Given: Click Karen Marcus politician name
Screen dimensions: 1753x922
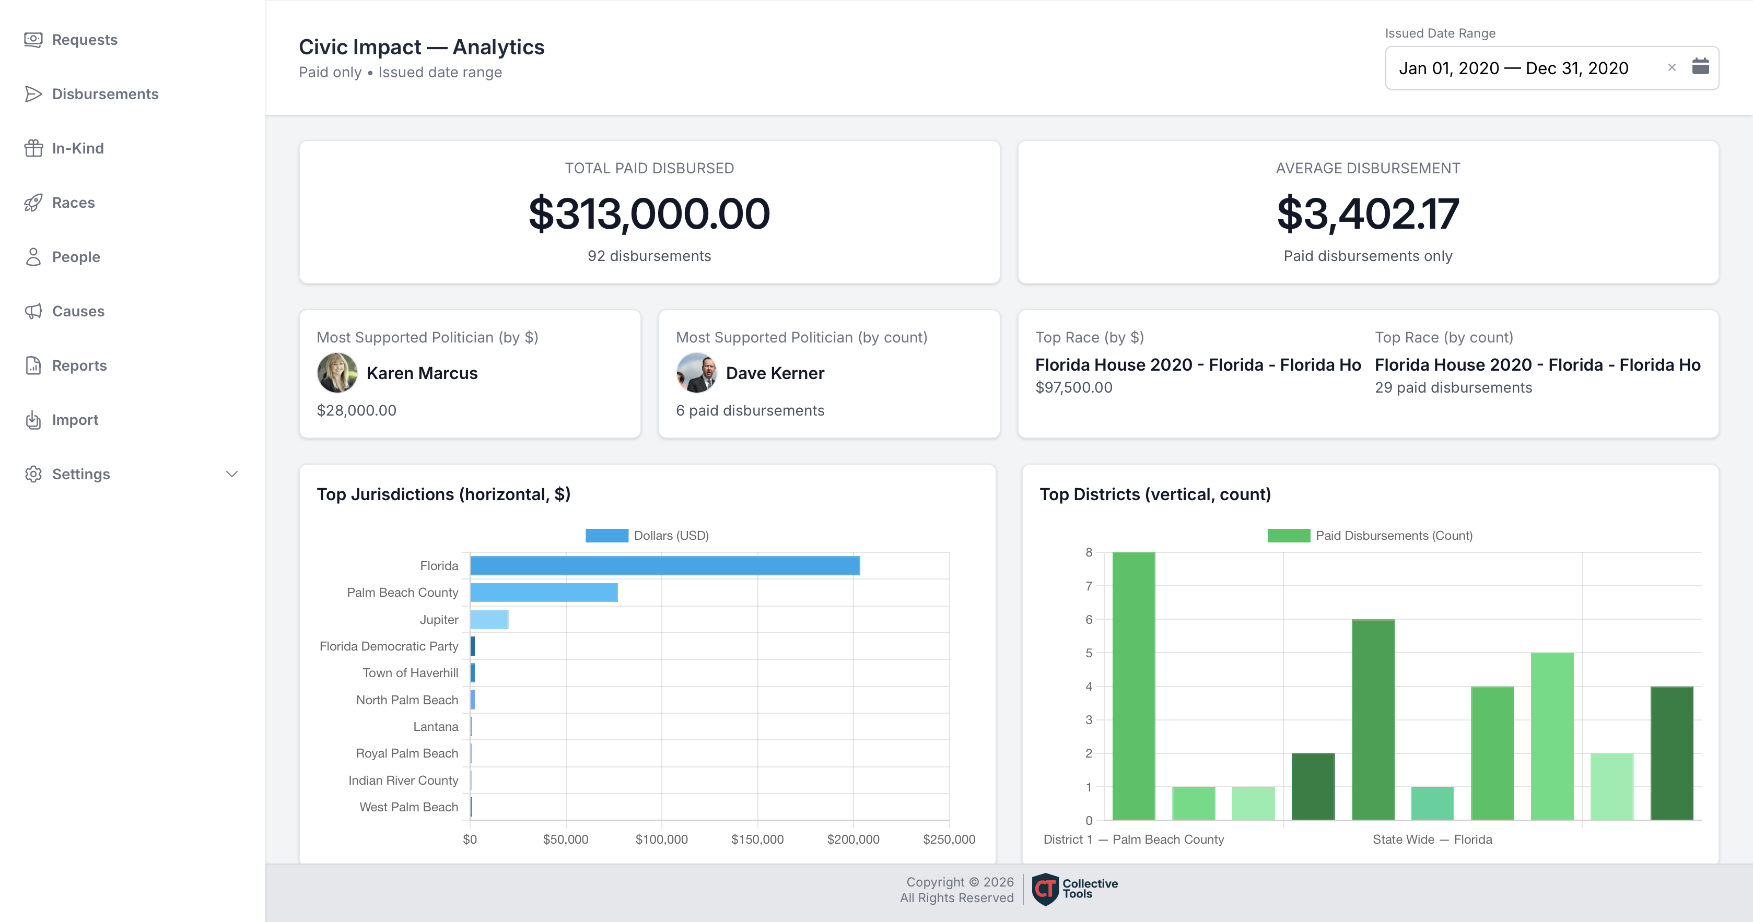Looking at the screenshot, I should [422, 373].
